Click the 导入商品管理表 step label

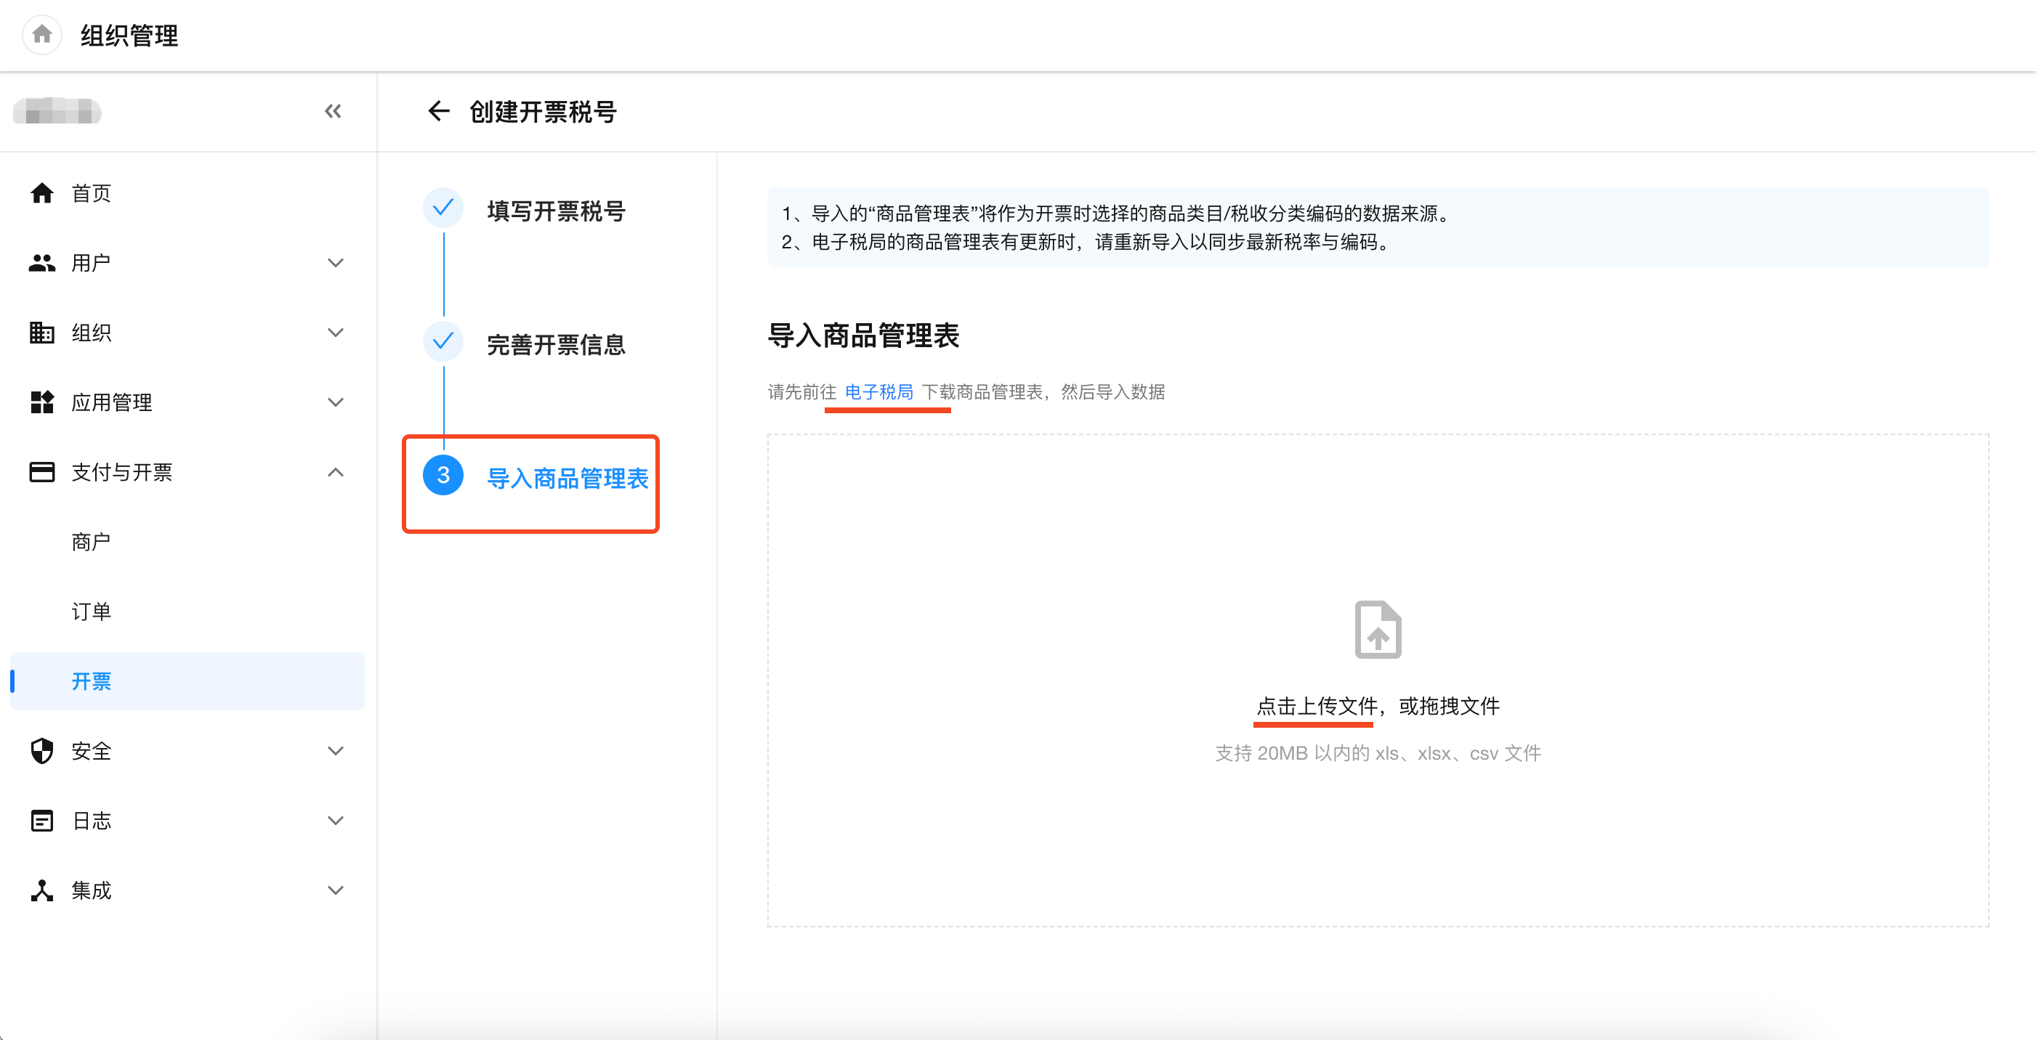(x=567, y=478)
